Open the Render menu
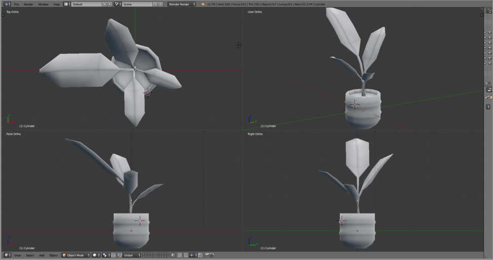Viewport: 493px width, 260px height. (x=28, y=5)
